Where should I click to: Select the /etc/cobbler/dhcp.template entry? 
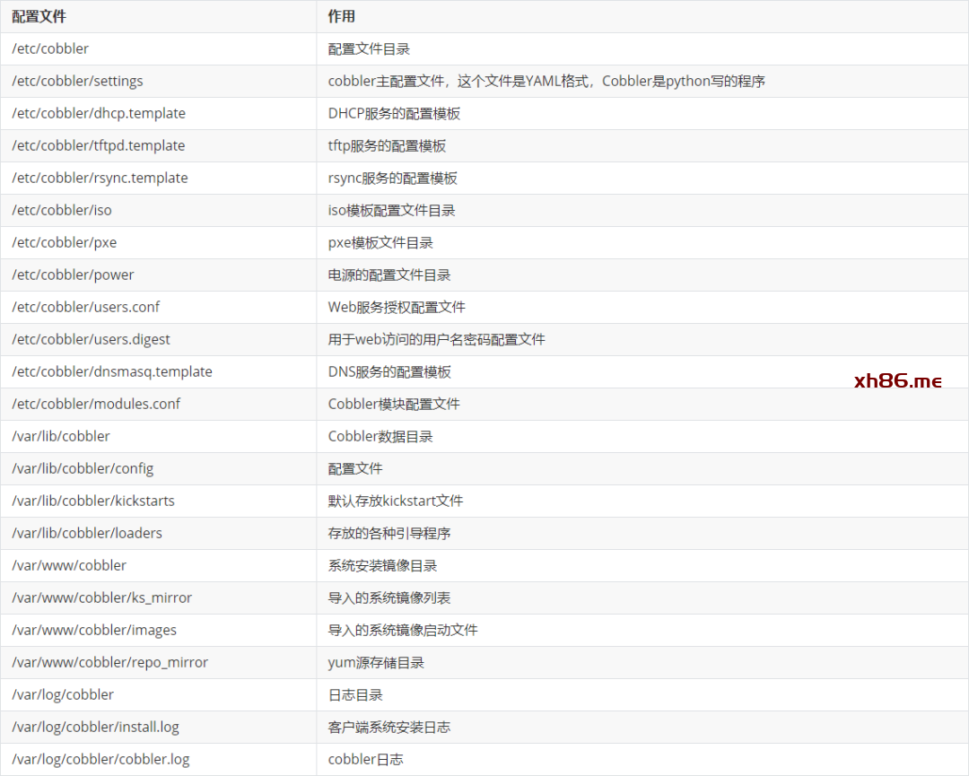(99, 114)
